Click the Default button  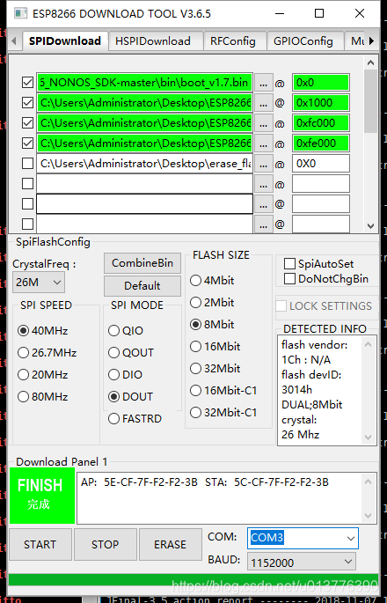pos(142,286)
